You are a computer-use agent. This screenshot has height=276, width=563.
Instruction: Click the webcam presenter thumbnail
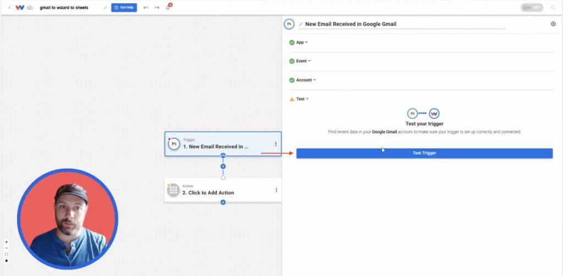pos(68,219)
